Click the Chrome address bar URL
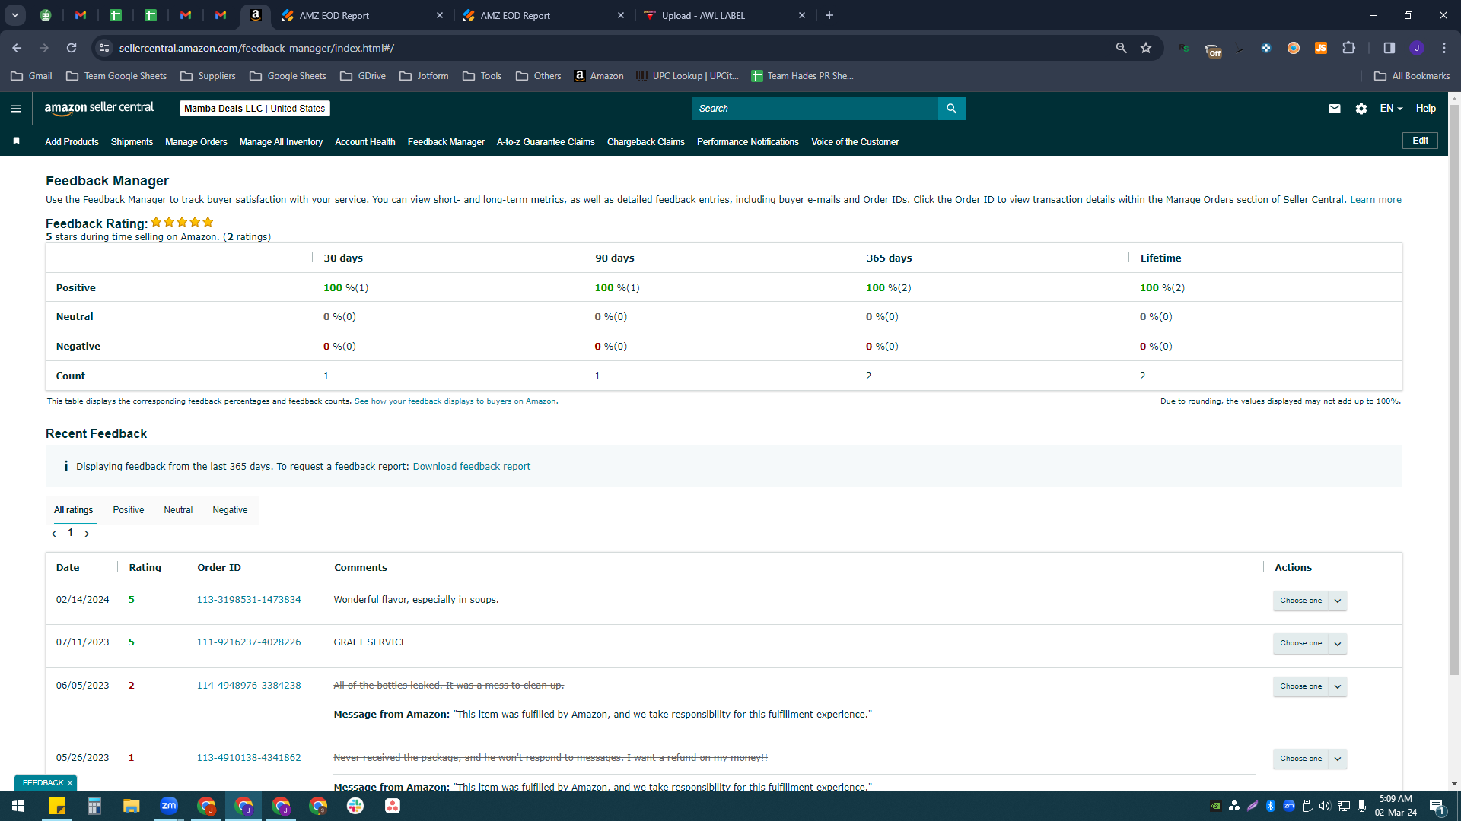The width and height of the screenshot is (1461, 821). [x=256, y=48]
